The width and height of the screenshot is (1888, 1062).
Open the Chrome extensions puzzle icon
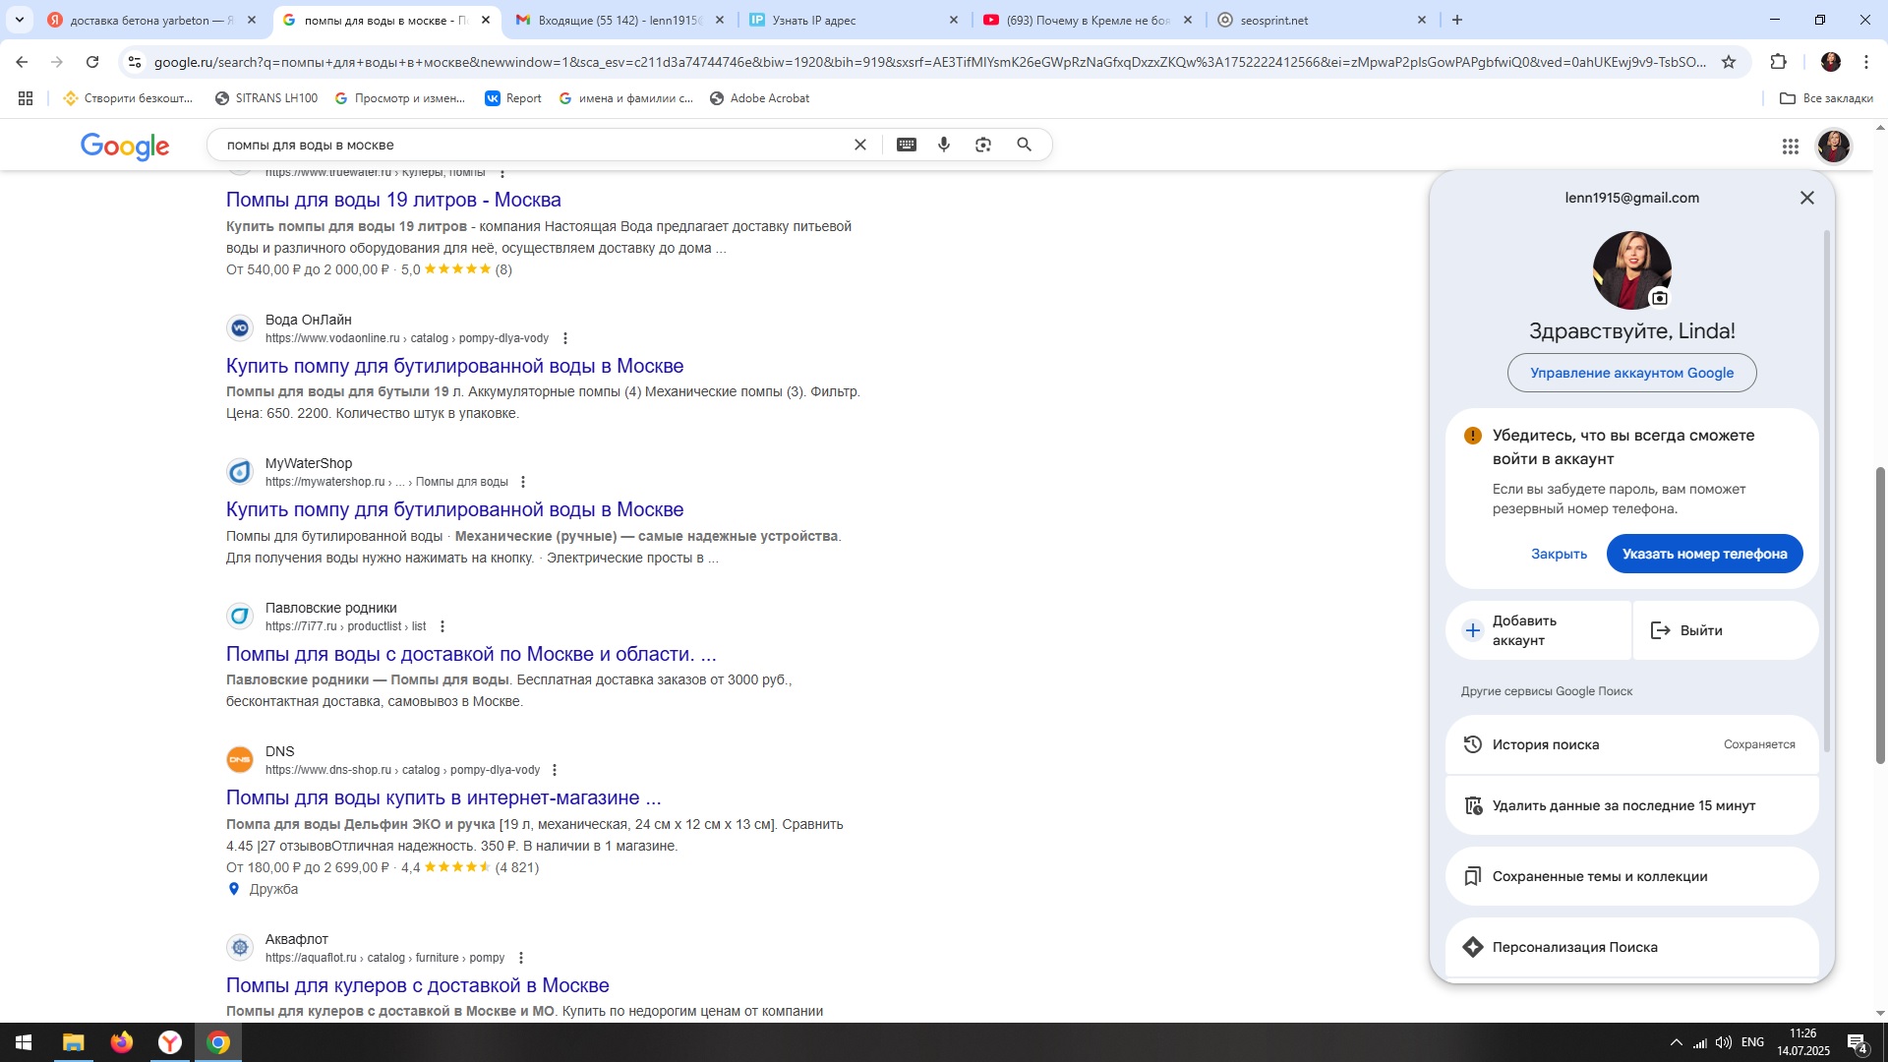pos(1778,62)
